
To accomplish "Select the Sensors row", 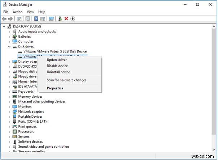I will (x=24, y=136).
